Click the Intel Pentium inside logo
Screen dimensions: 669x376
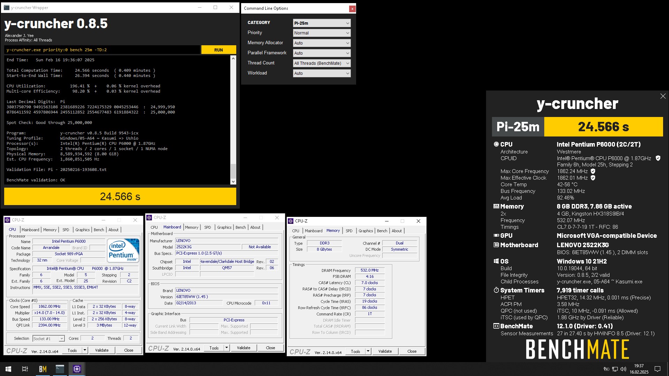pyautogui.click(x=123, y=250)
